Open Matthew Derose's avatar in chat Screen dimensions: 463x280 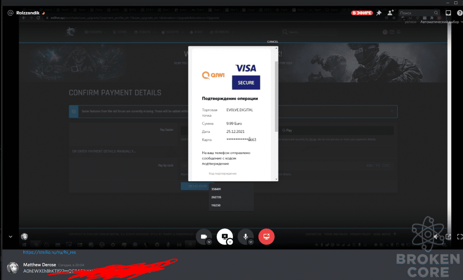[x=13, y=268]
